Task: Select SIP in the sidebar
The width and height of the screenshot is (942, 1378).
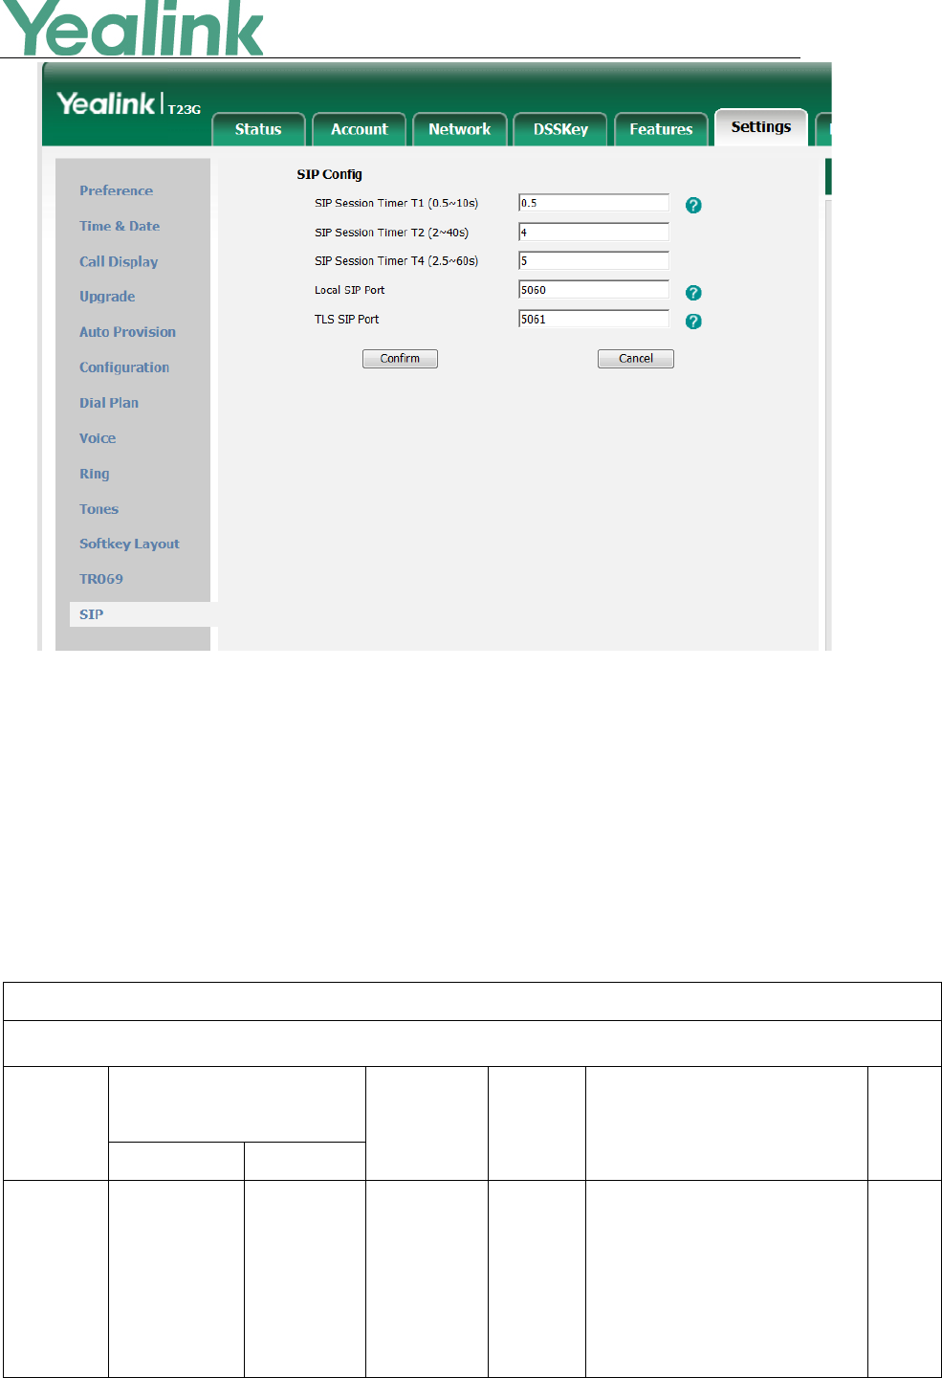Action: (143, 614)
